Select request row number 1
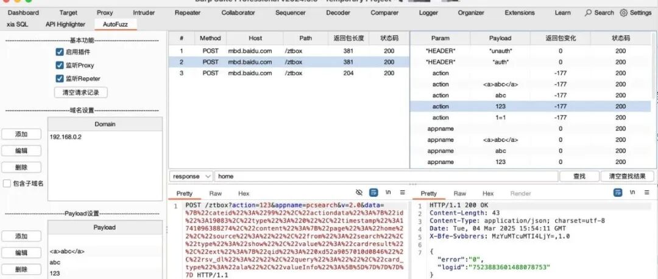 [x=289, y=51]
